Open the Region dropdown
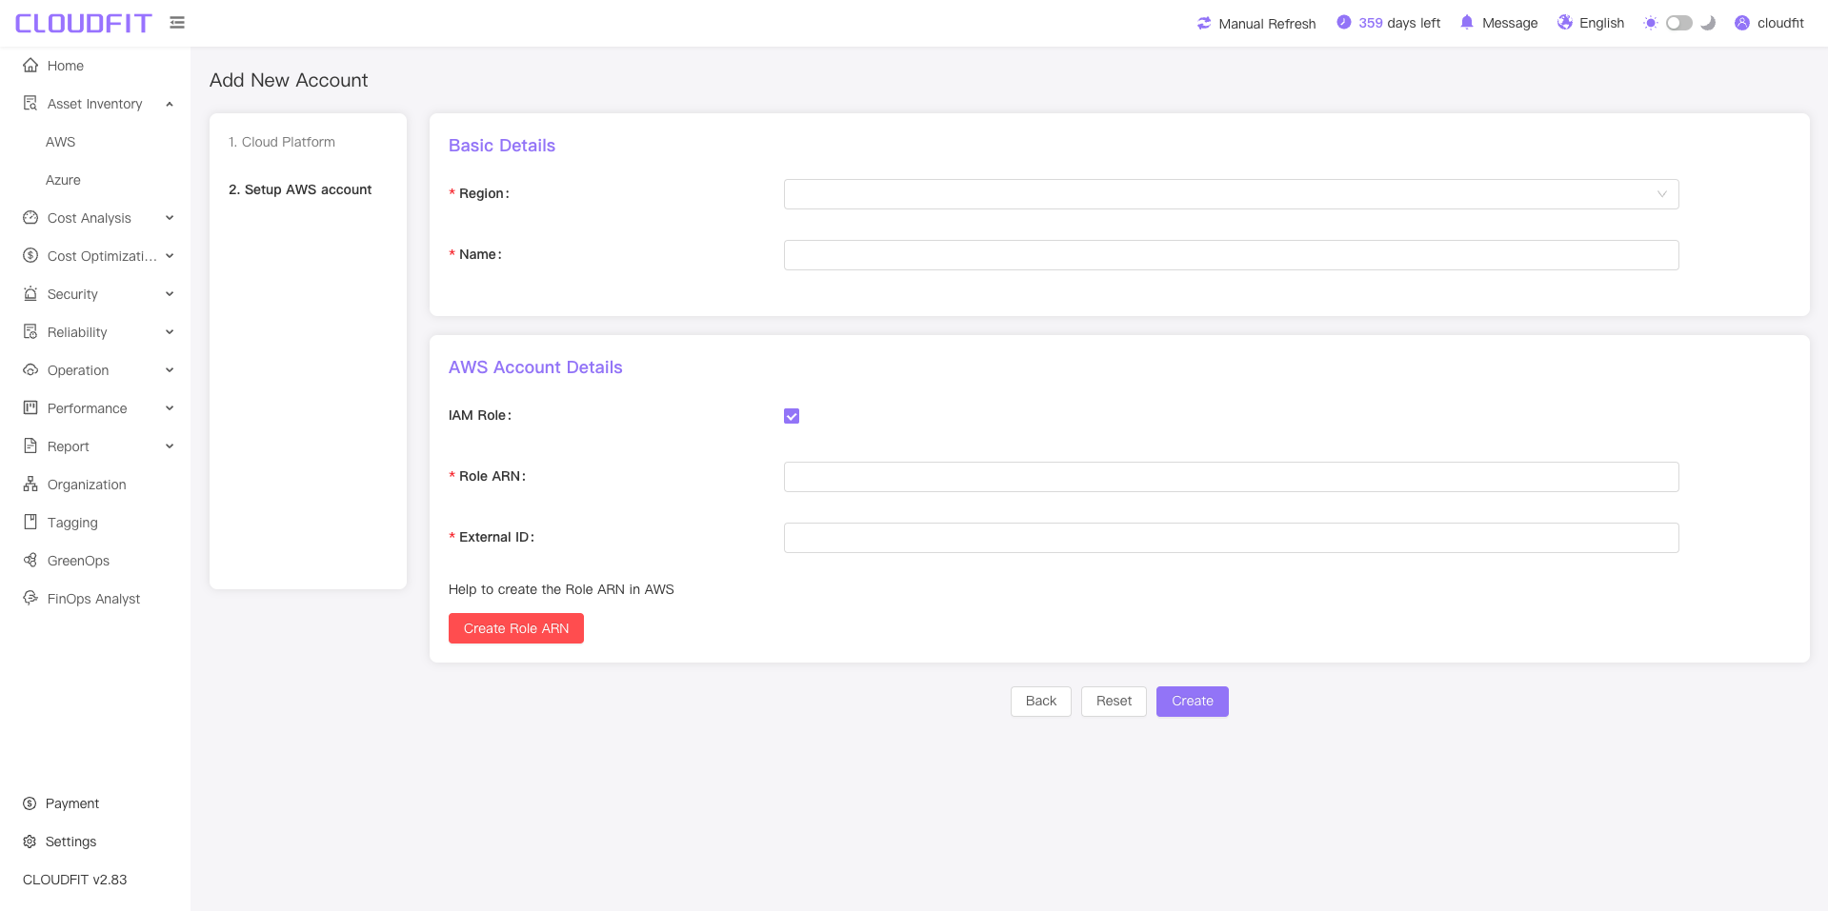The image size is (1828, 911). click(x=1231, y=194)
